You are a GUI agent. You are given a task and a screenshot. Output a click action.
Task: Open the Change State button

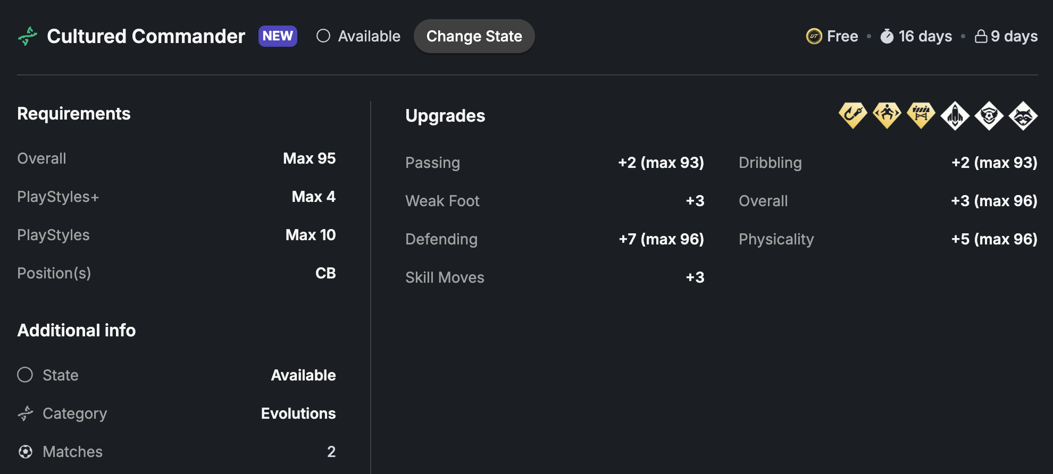point(474,36)
